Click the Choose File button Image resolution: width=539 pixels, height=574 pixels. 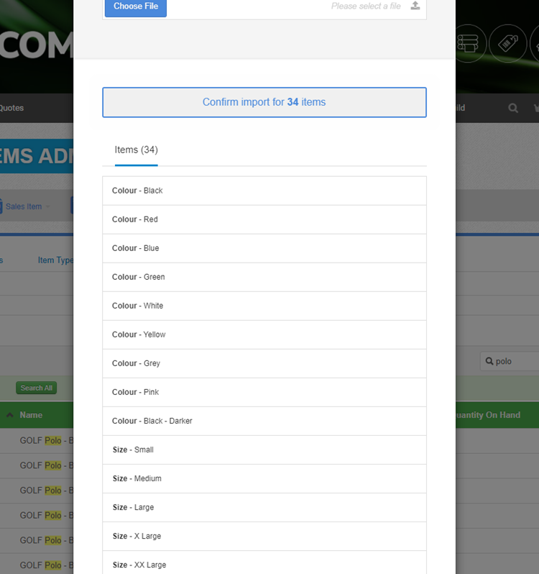pos(136,6)
